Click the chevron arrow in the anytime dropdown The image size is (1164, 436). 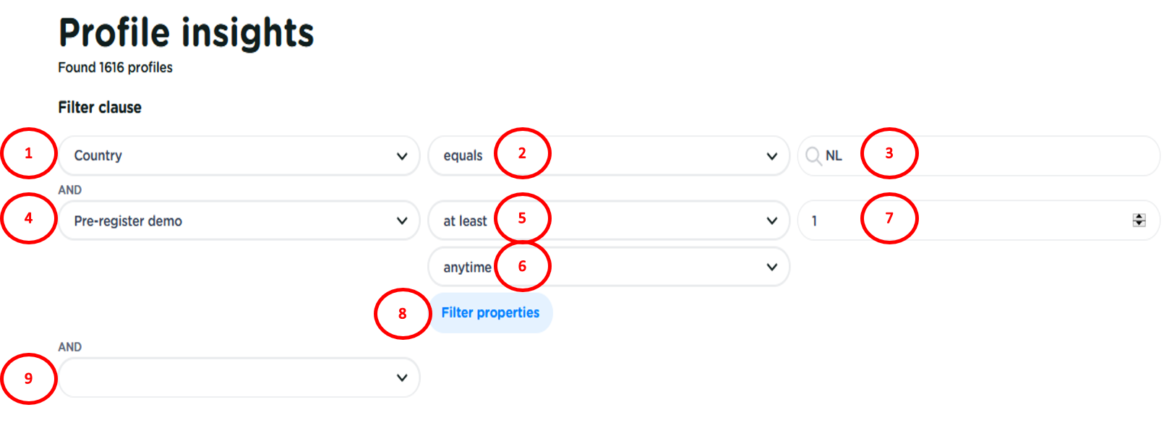[771, 268]
